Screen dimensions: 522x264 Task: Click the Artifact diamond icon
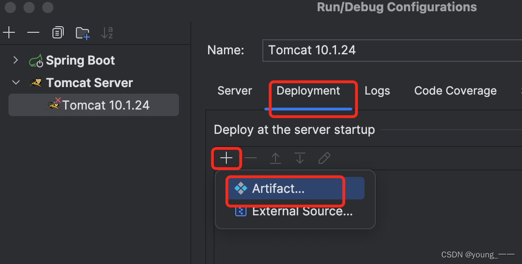pos(241,189)
